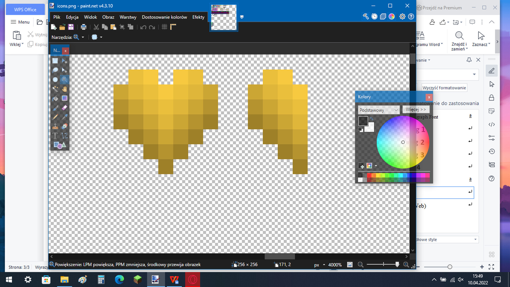
Task: Click the Więcej >> button in Kolory window
Action: [416, 109]
